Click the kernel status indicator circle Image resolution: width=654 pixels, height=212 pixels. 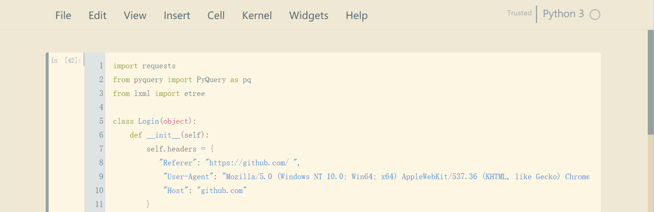595,14
